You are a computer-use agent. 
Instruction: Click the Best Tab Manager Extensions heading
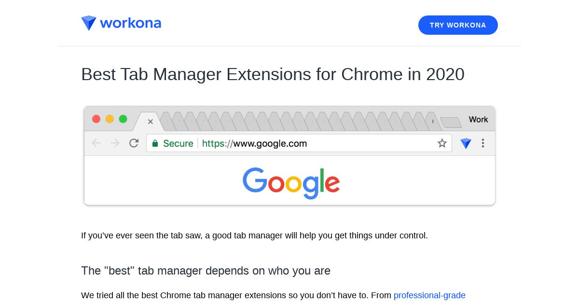click(273, 74)
